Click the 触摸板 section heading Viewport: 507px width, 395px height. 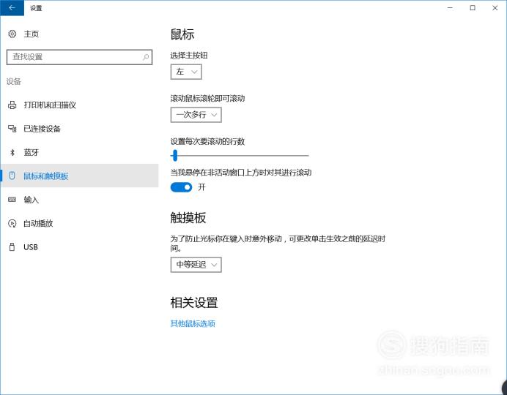pos(188,218)
